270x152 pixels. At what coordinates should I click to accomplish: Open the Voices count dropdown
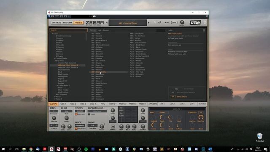pyautogui.click(x=80, y=111)
